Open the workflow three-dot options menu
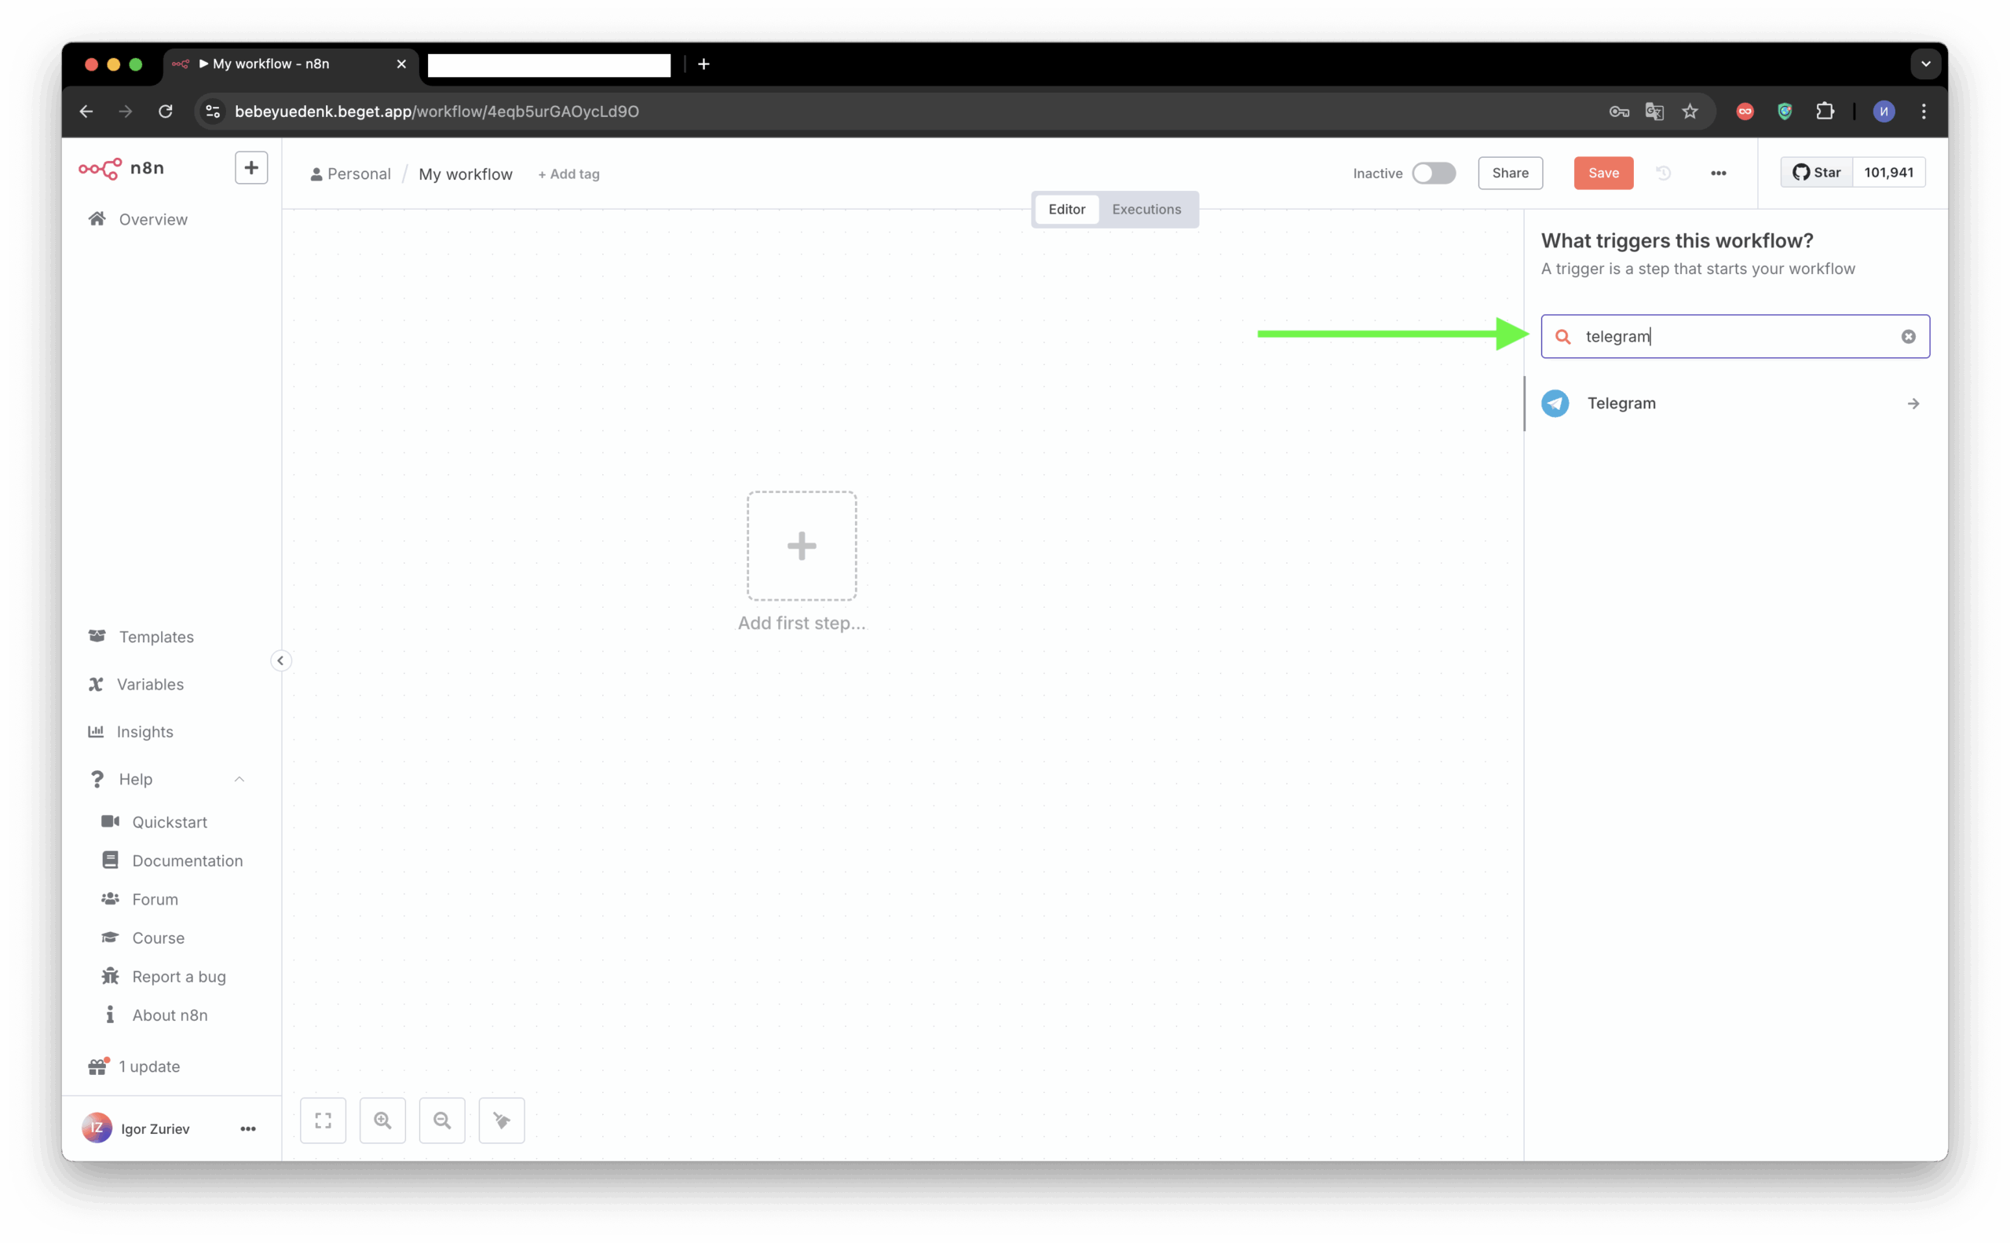 1718,174
